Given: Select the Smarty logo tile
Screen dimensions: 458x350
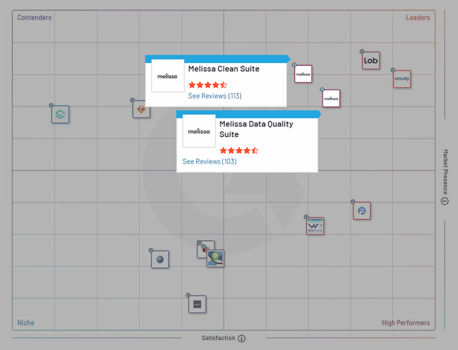Looking at the screenshot, I should (x=402, y=79).
